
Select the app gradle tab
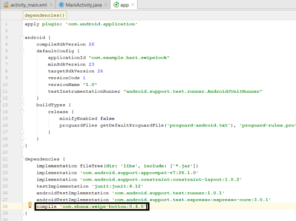124,5
